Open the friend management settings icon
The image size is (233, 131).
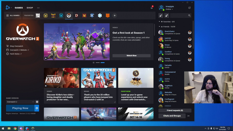click(167, 15)
